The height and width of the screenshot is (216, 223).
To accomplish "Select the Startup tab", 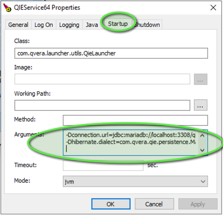I will point(118,24).
